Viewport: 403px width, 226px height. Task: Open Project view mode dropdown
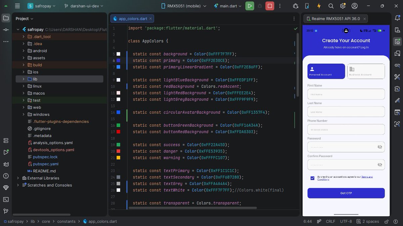(25, 18)
